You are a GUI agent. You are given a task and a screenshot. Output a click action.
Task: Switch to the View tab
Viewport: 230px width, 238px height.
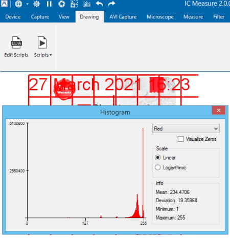click(64, 17)
